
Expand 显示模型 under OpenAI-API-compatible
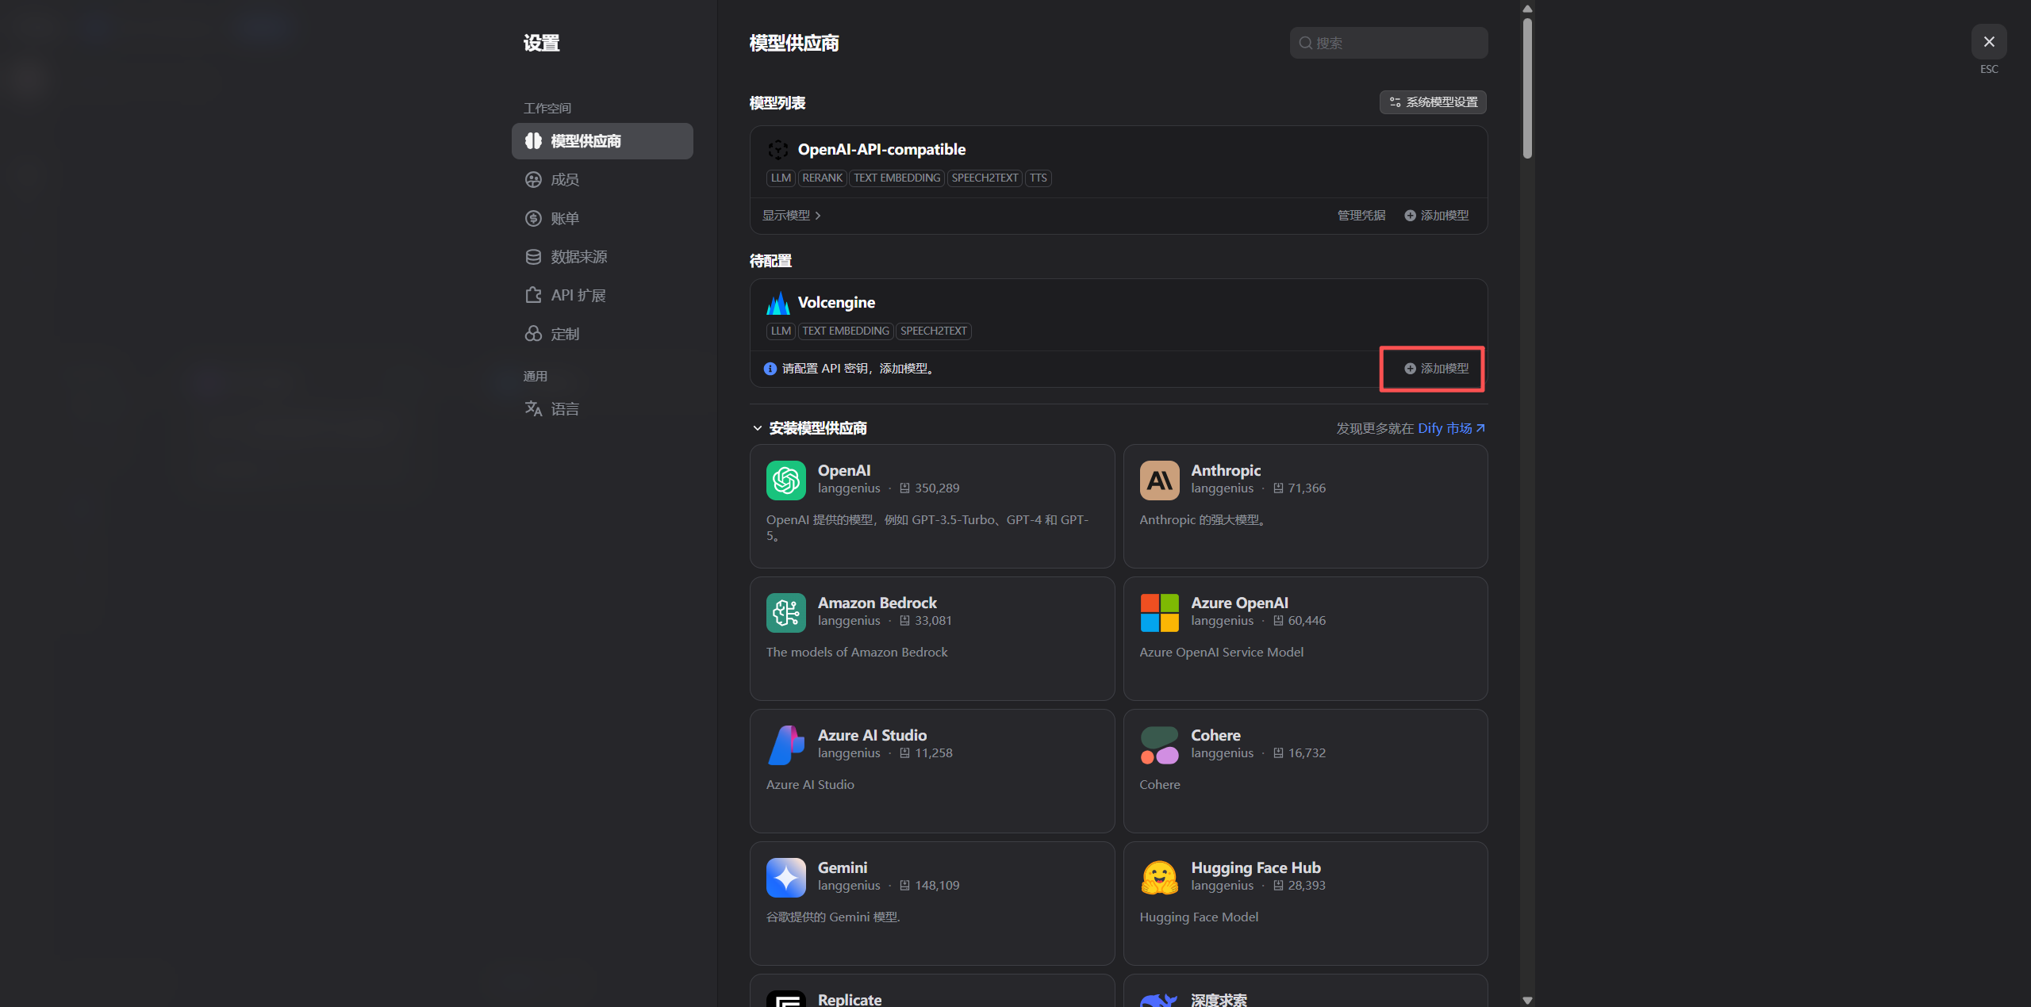pyautogui.click(x=791, y=216)
